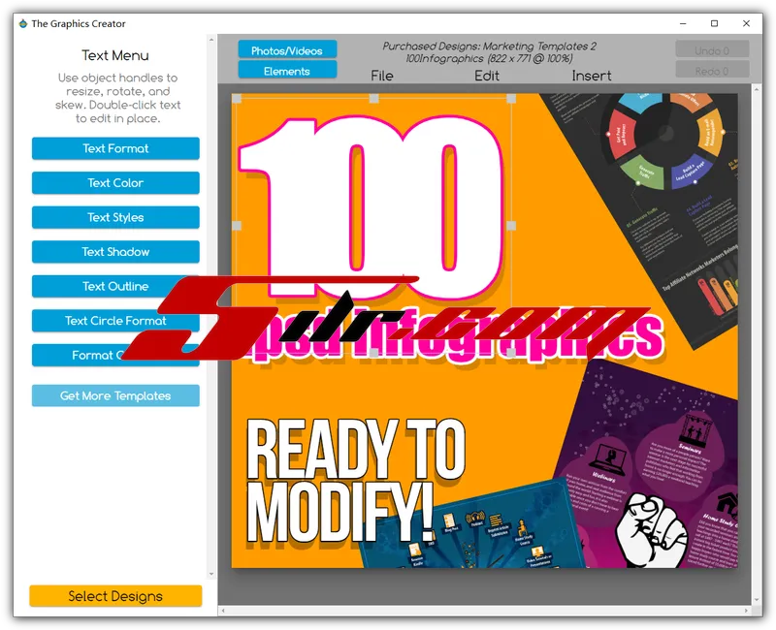Click the Redo 0 button

tap(712, 71)
